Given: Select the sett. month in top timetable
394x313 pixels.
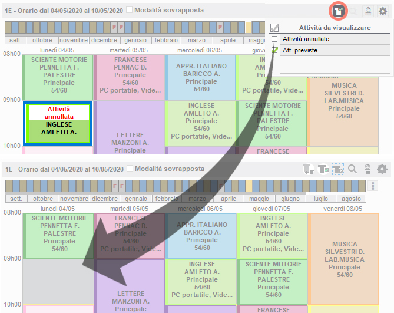Looking at the screenshot, I should coord(15,40).
